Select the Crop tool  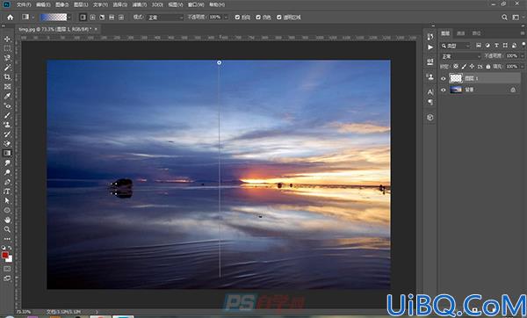(x=7, y=77)
